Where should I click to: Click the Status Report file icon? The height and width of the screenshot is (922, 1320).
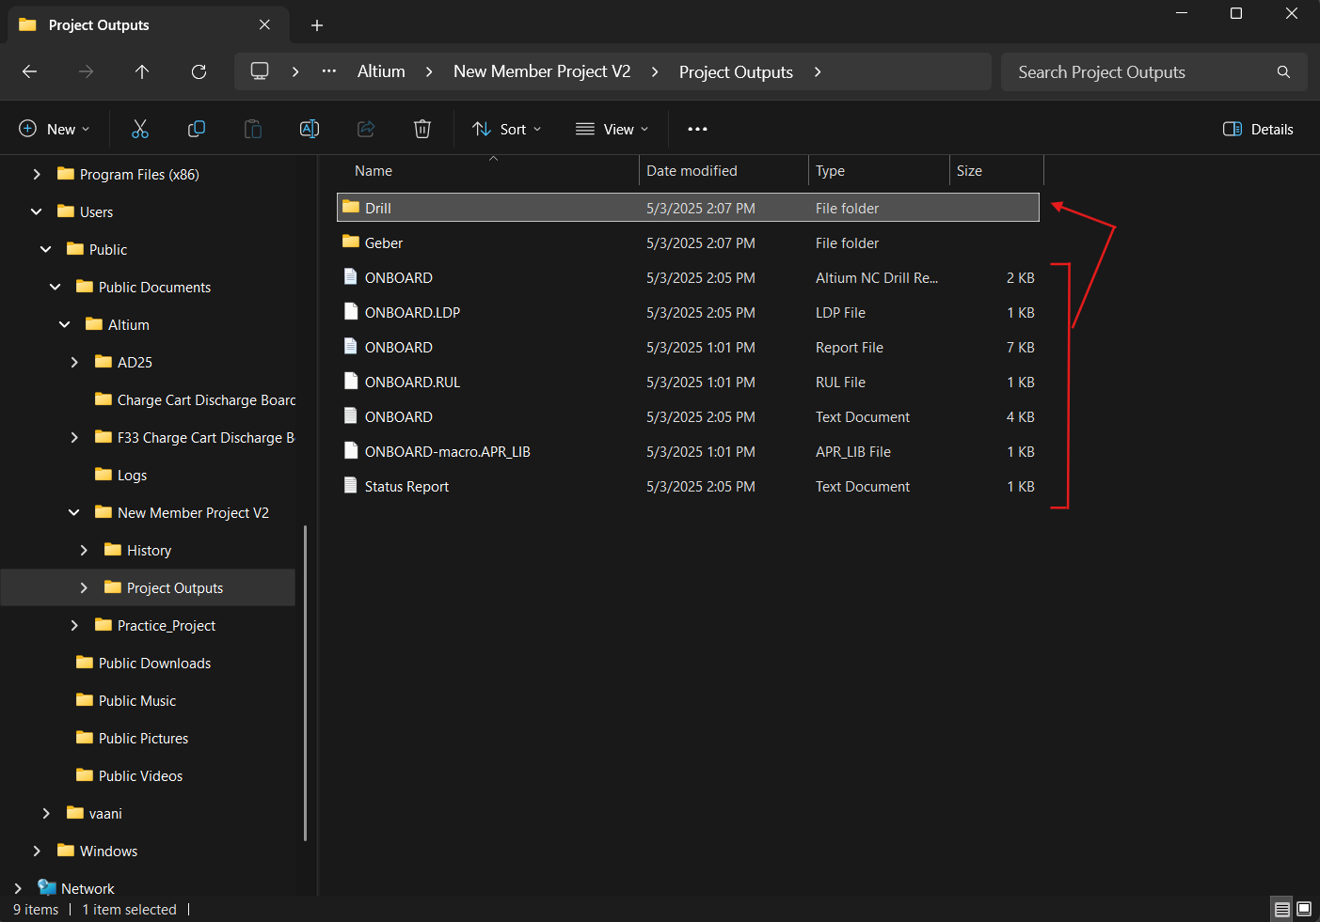pos(351,485)
